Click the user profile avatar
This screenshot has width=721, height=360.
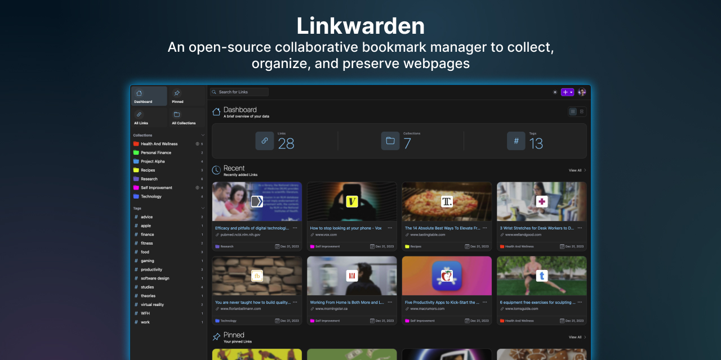coord(582,92)
